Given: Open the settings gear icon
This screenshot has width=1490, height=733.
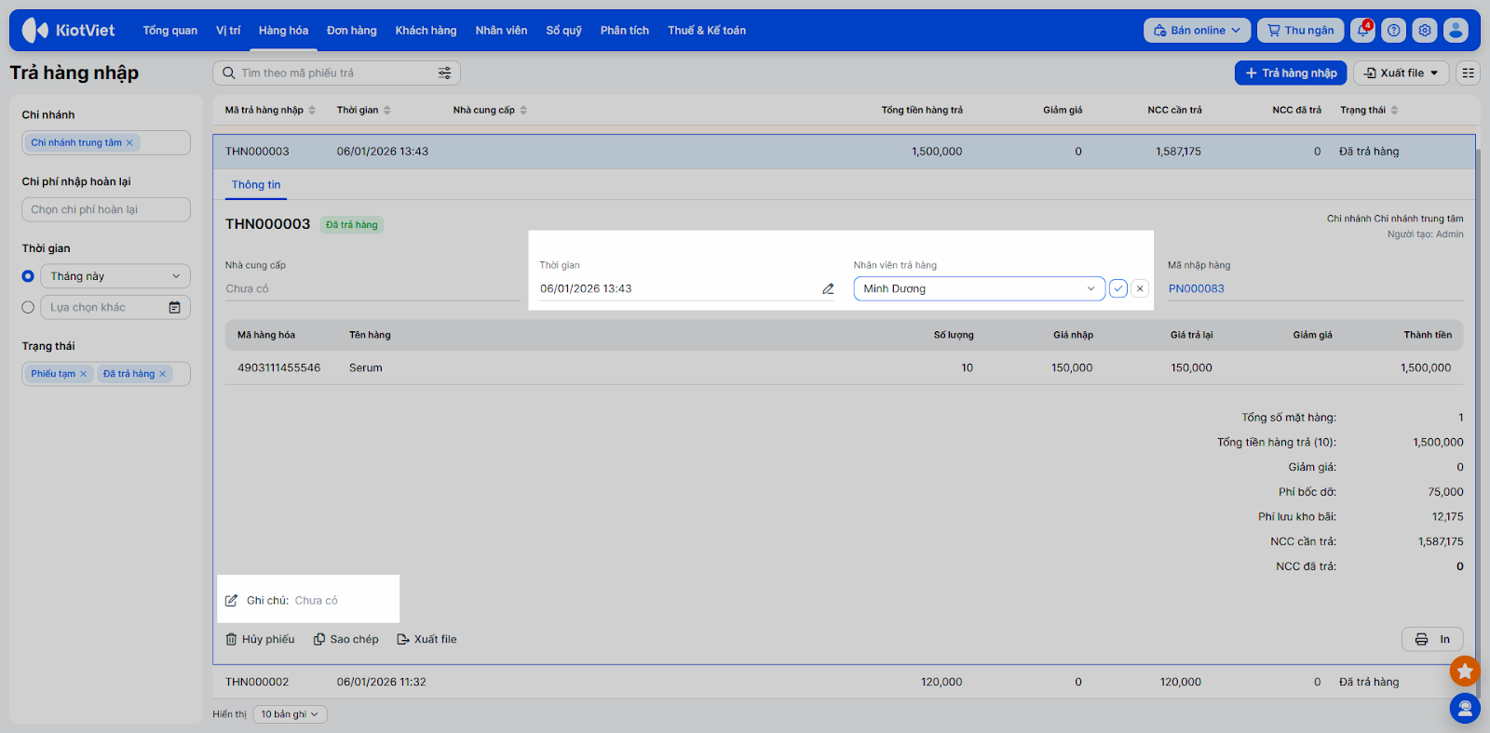Looking at the screenshot, I should (1425, 31).
